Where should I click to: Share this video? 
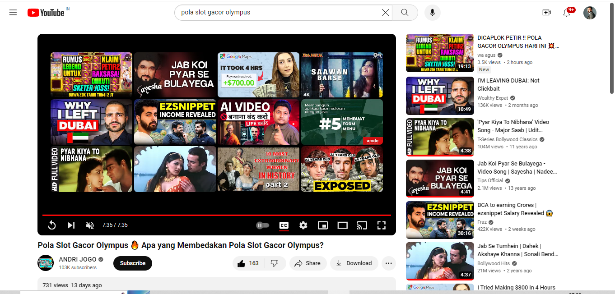(x=308, y=263)
